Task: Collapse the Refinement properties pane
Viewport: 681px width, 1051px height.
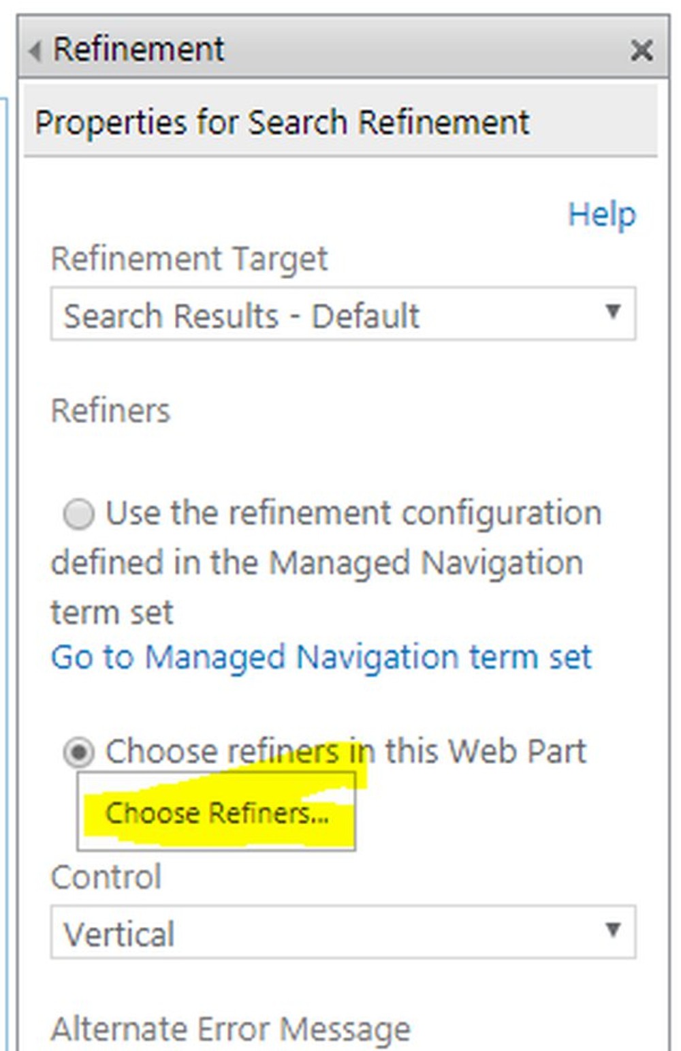Action: (x=34, y=49)
